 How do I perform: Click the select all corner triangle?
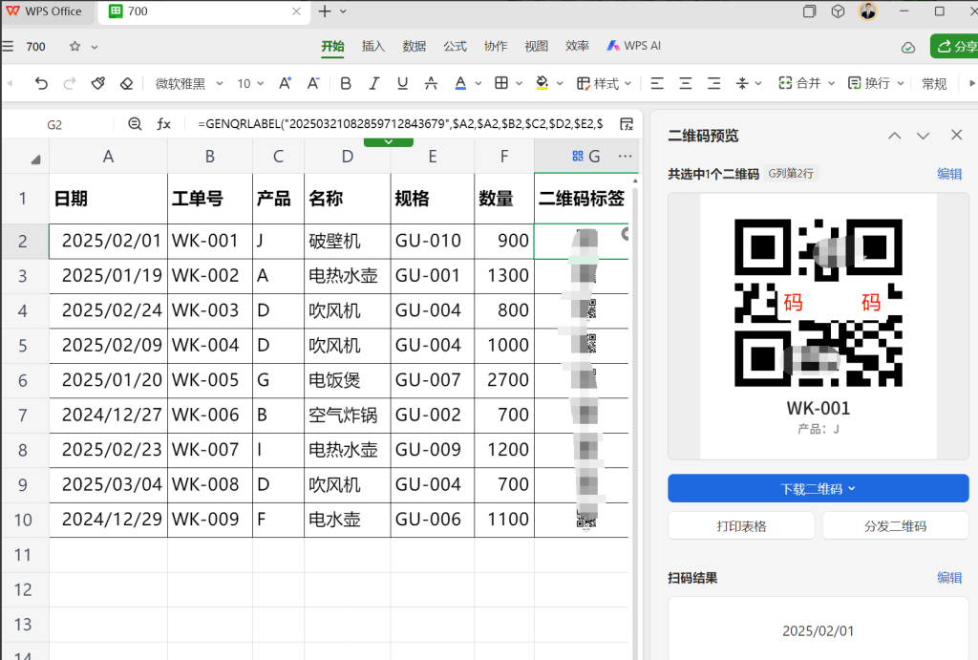pyautogui.click(x=35, y=160)
